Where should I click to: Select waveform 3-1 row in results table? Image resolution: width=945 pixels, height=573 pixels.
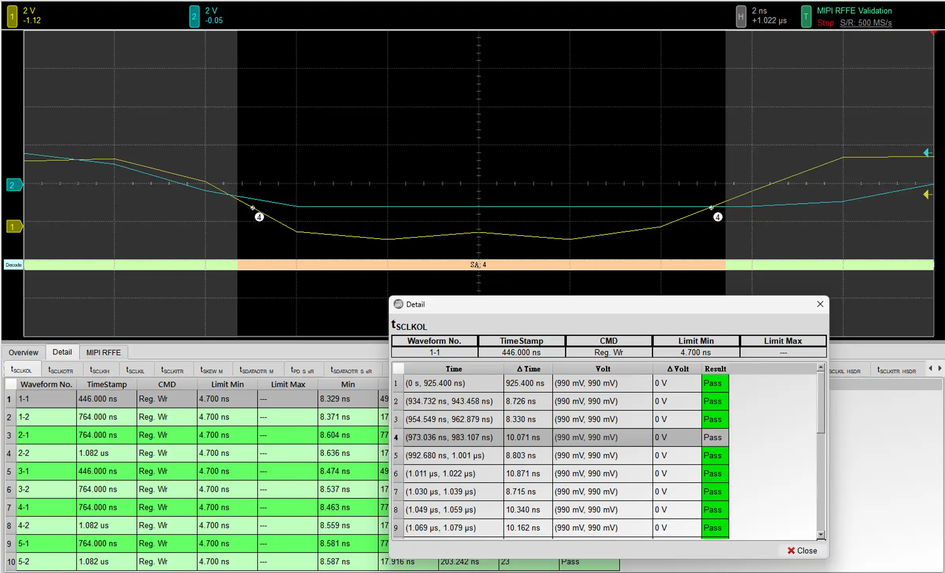(x=45, y=471)
